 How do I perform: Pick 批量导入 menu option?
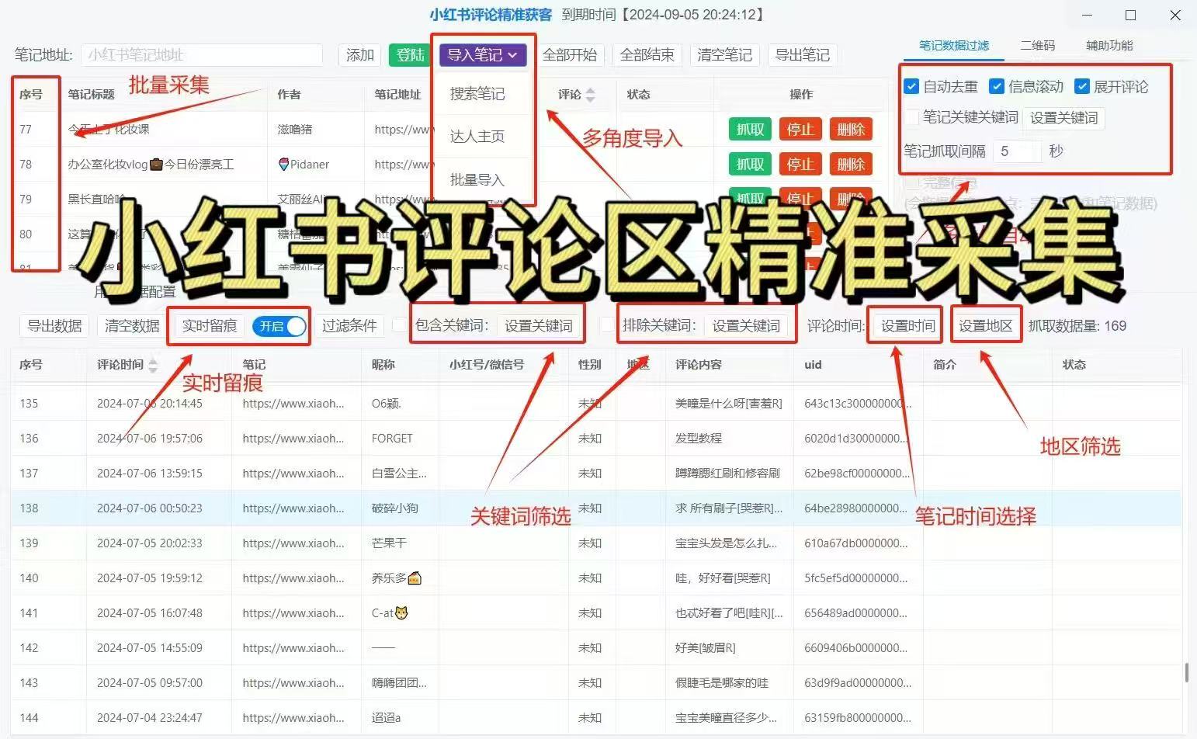pyautogui.click(x=477, y=180)
